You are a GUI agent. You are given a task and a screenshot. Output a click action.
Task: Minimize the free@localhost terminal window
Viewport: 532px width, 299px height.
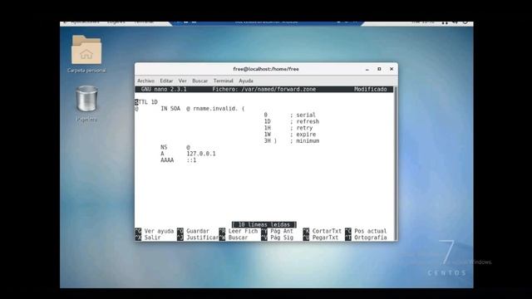[x=367, y=69]
